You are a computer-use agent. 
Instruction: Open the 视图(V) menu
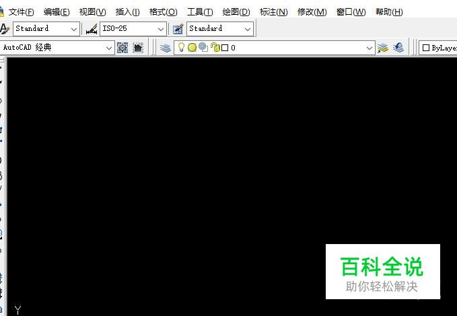click(x=92, y=12)
